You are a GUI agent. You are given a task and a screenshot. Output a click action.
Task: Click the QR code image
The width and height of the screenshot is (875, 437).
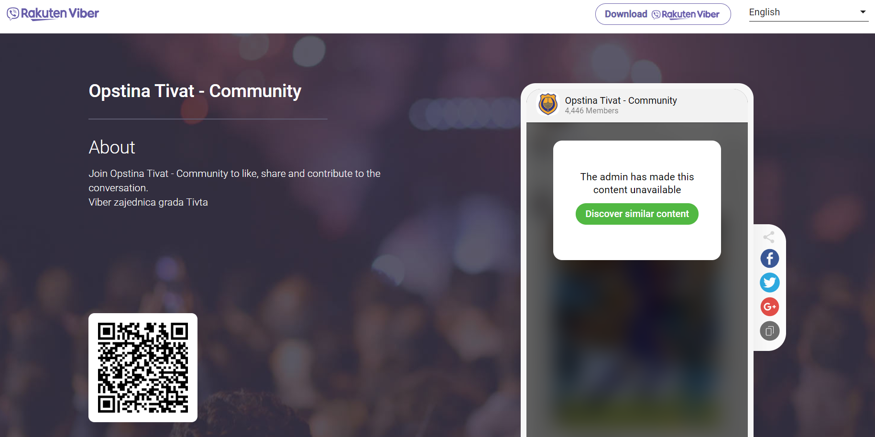click(143, 368)
